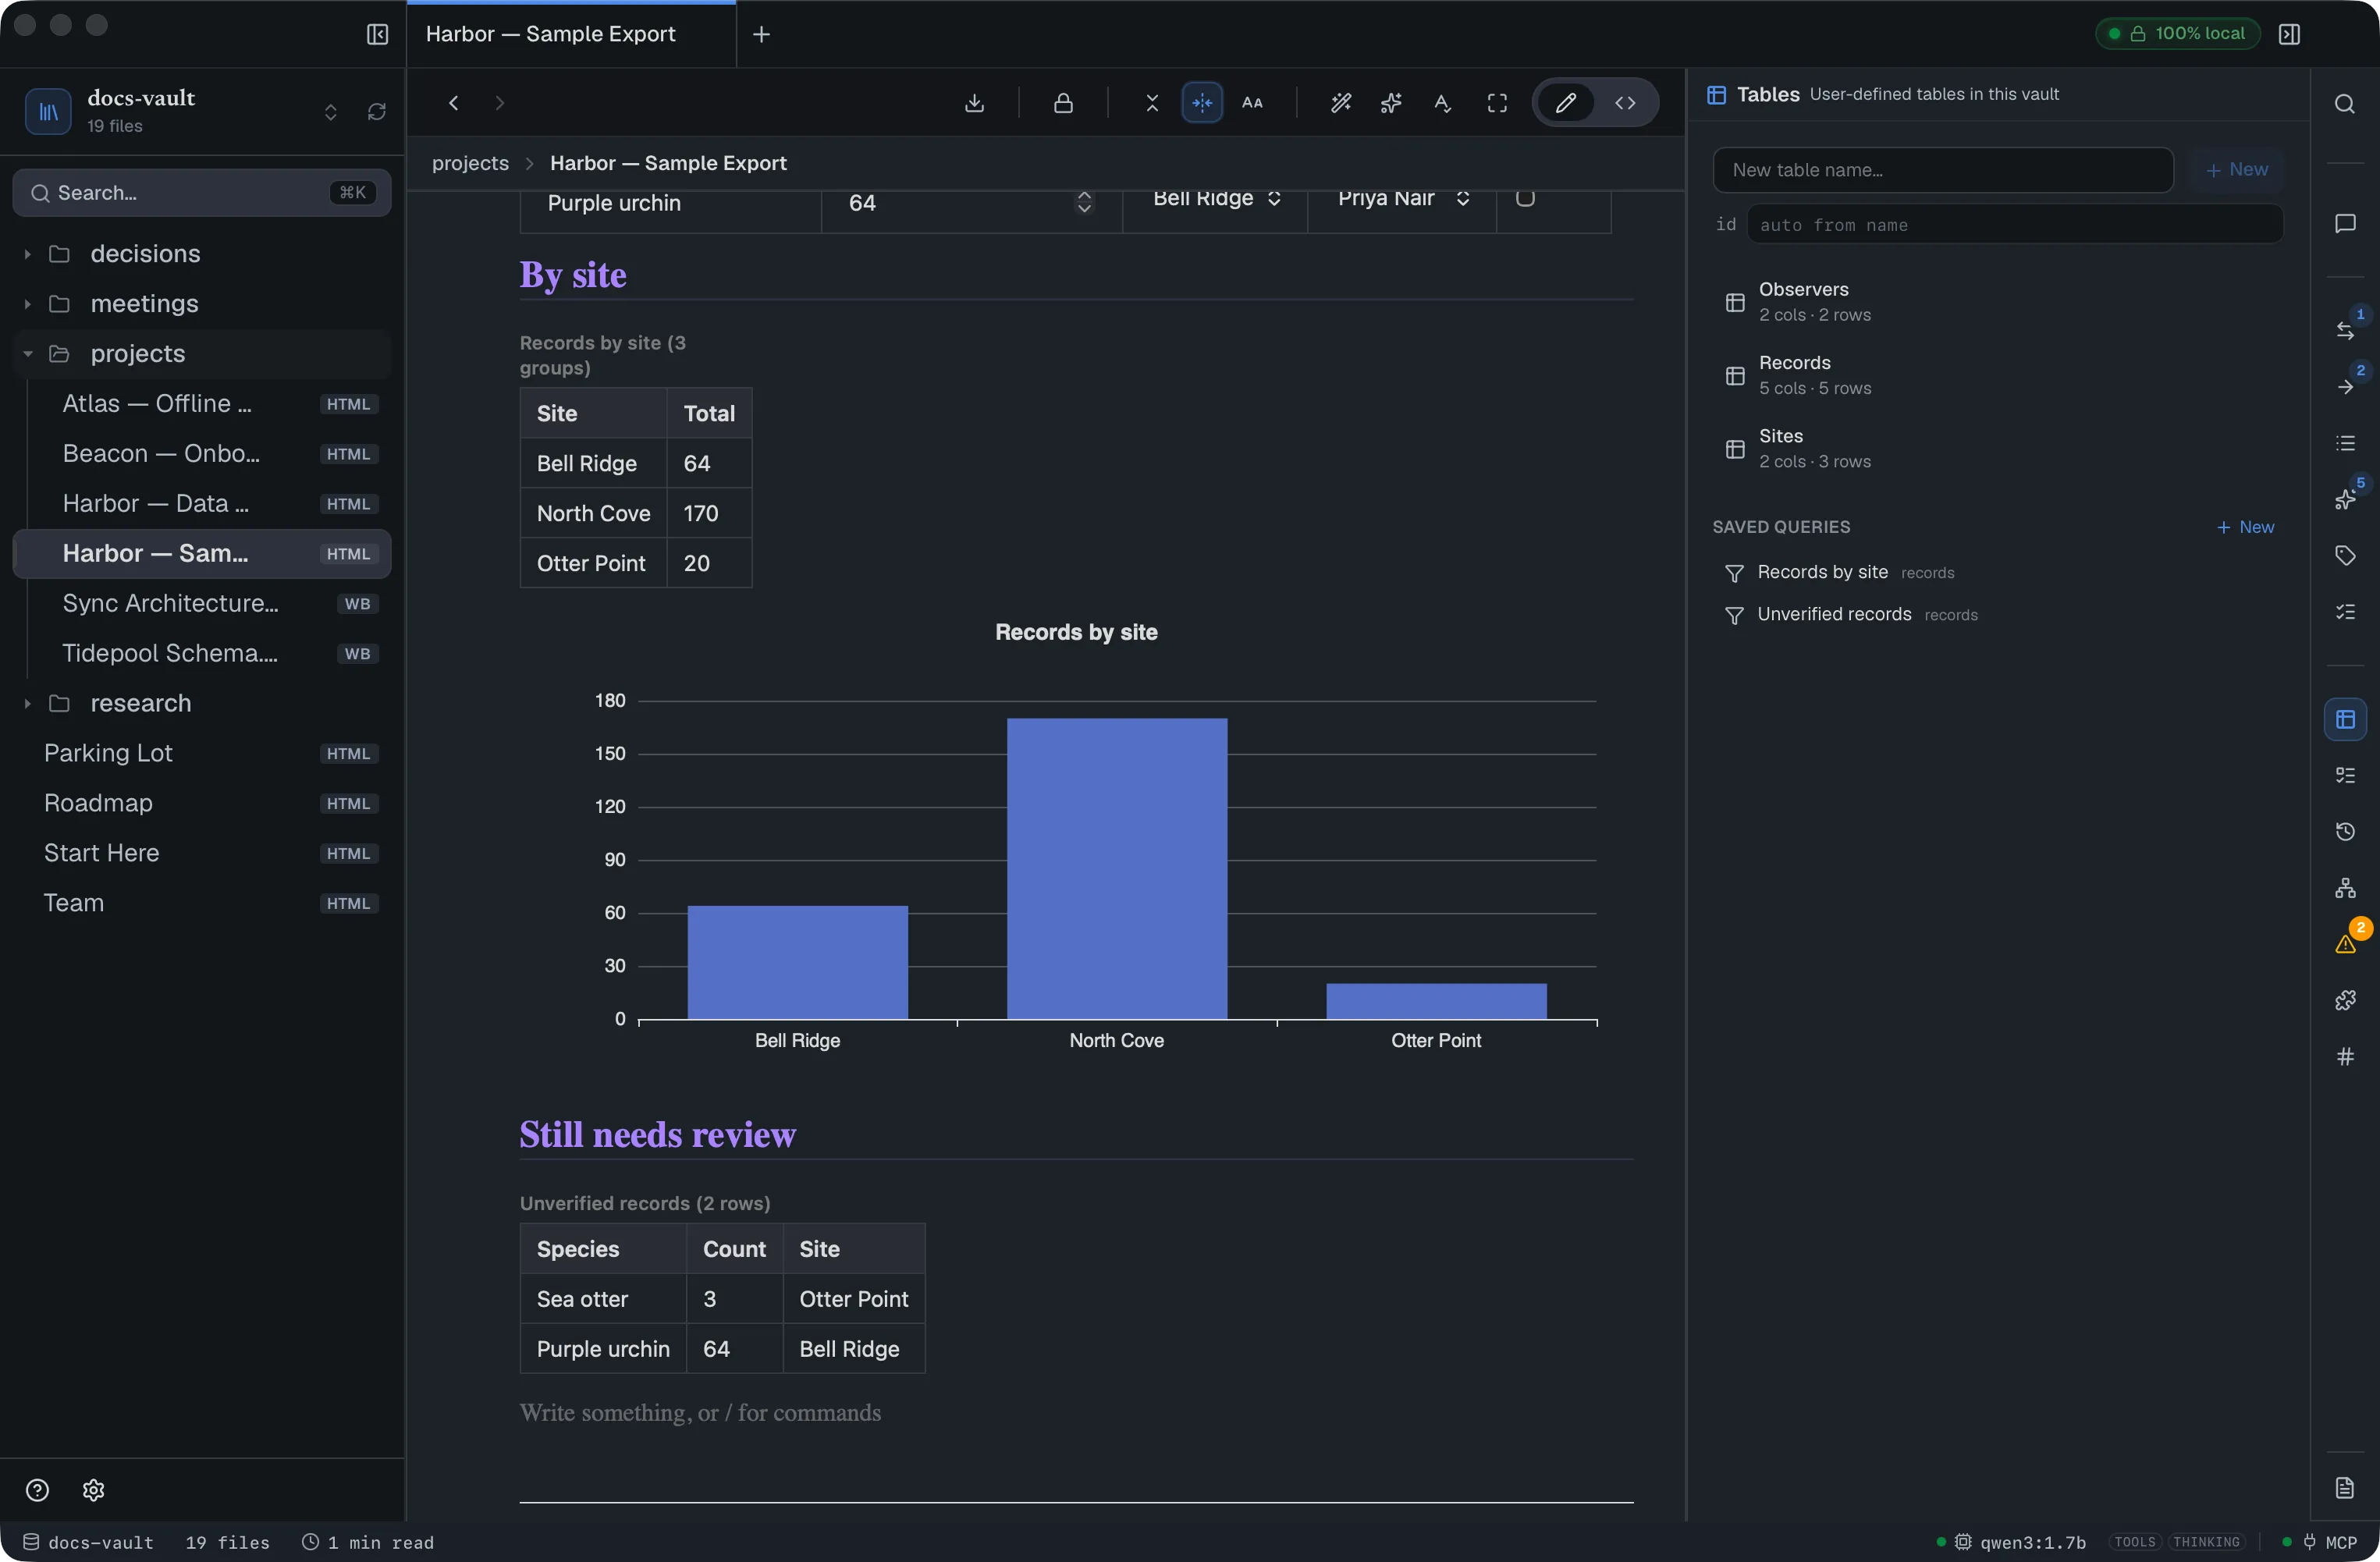Click the AI sparkles icon in toolbar
Image resolution: width=2380 pixels, height=1562 pixels.
click(1391, 103)
